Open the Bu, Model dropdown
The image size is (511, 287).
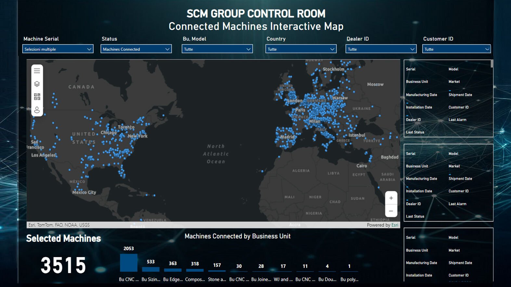click(x=217, y=49)
